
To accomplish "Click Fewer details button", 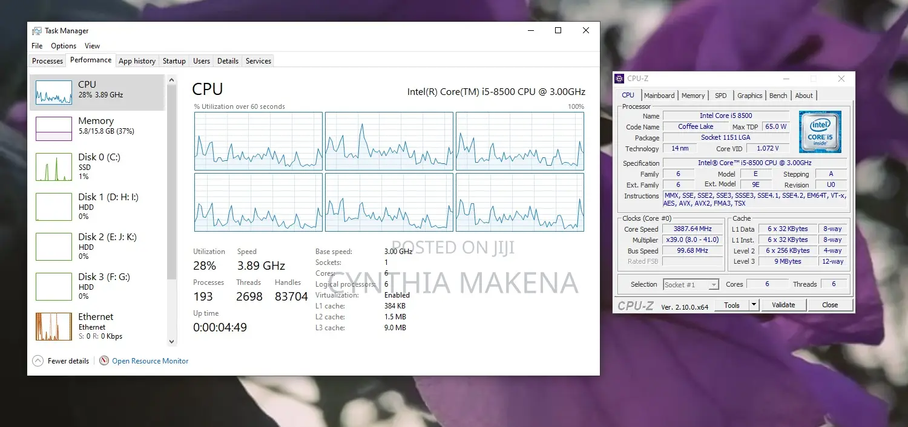I will (x=61, y=361).
